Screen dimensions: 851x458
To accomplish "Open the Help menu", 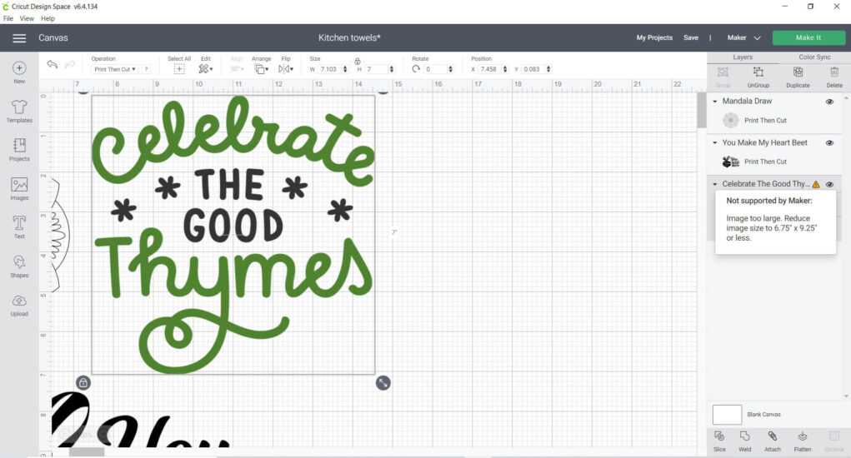I will coord(48,18).
